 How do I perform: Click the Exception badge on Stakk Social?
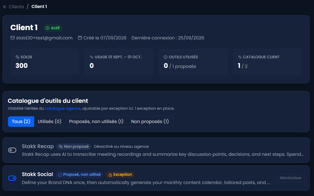tap(120, 175)
